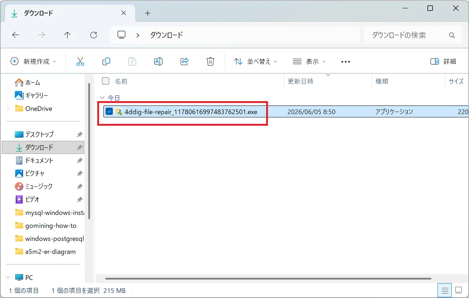The image size is (469, 298).
Task: Collapse the 今日 group
Action: point(102,98)
